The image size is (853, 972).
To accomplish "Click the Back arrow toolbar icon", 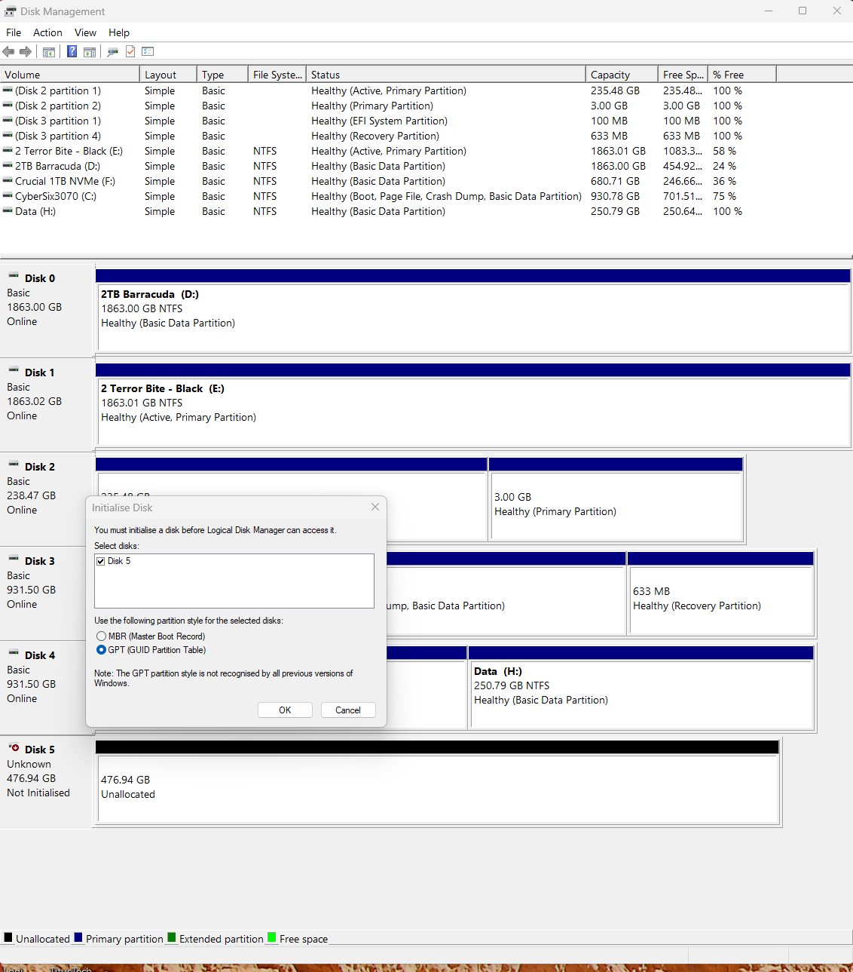I will [x=8, y=51].
